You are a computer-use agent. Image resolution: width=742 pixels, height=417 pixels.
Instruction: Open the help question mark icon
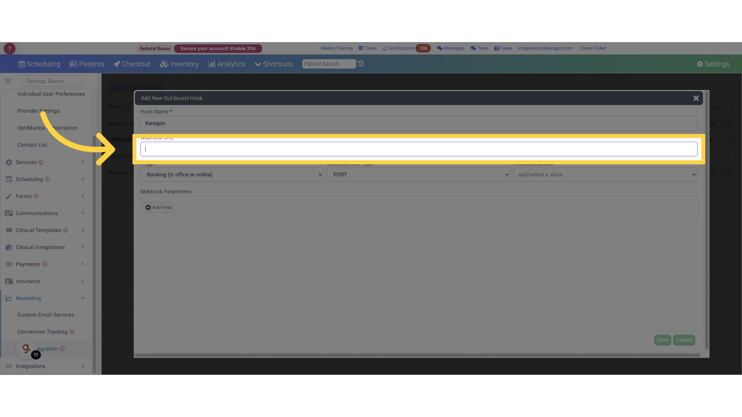[x=9, y=48]
